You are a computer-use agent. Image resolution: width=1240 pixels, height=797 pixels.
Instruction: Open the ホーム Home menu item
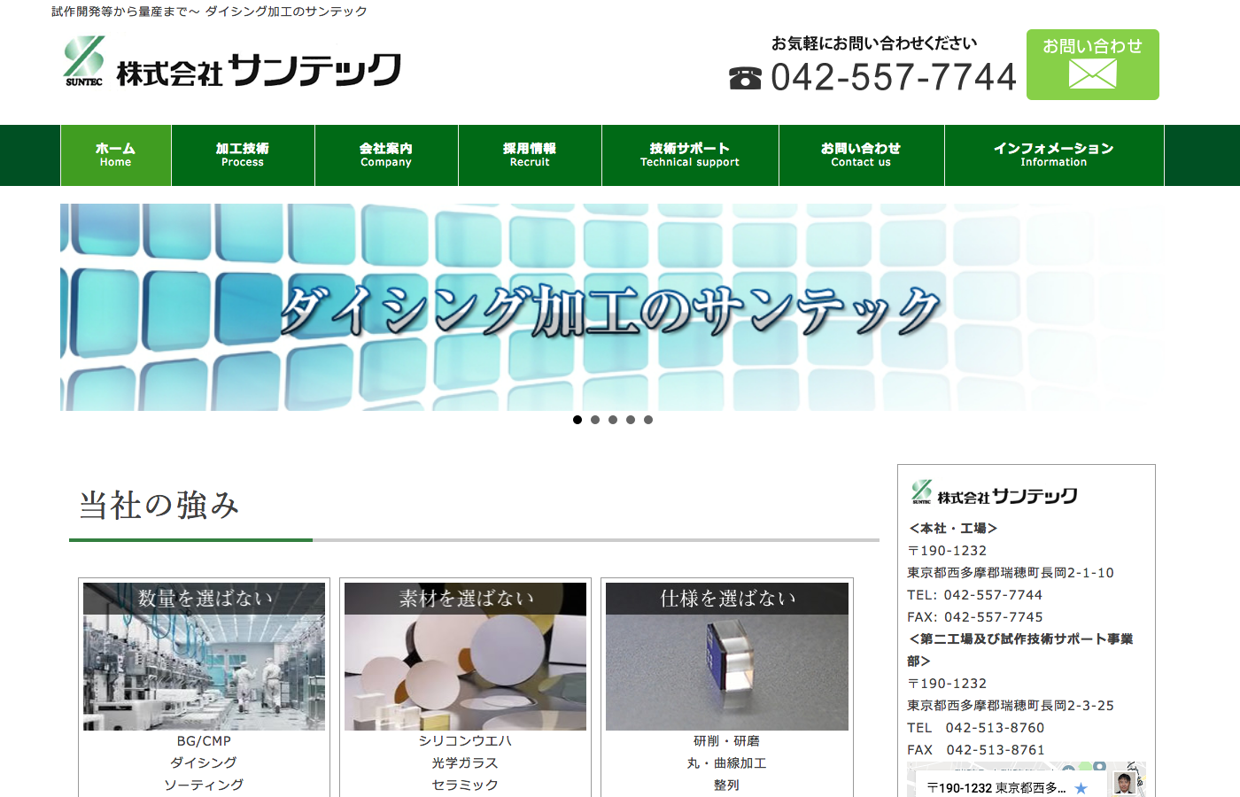point(116,155)
